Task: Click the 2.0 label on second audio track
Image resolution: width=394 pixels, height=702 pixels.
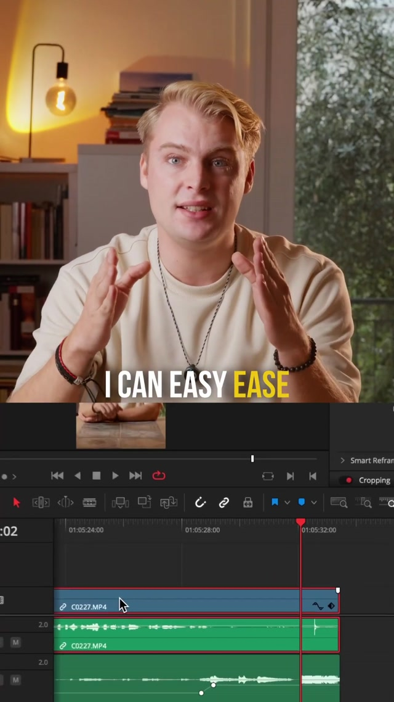Action: 43,662
